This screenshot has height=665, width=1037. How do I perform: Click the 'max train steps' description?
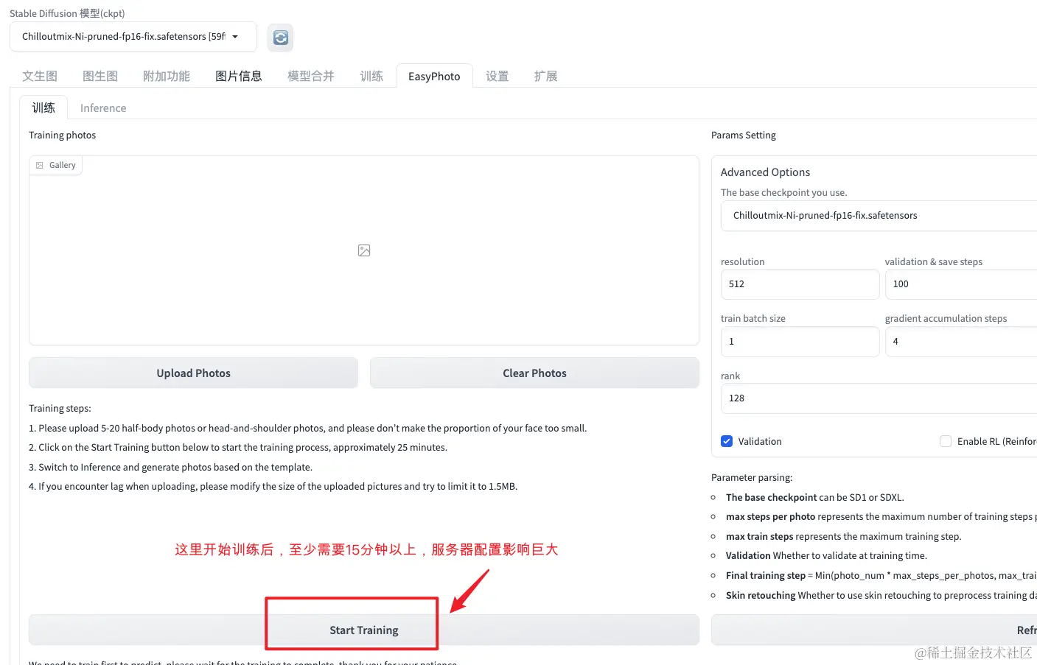tap(844, 537)
